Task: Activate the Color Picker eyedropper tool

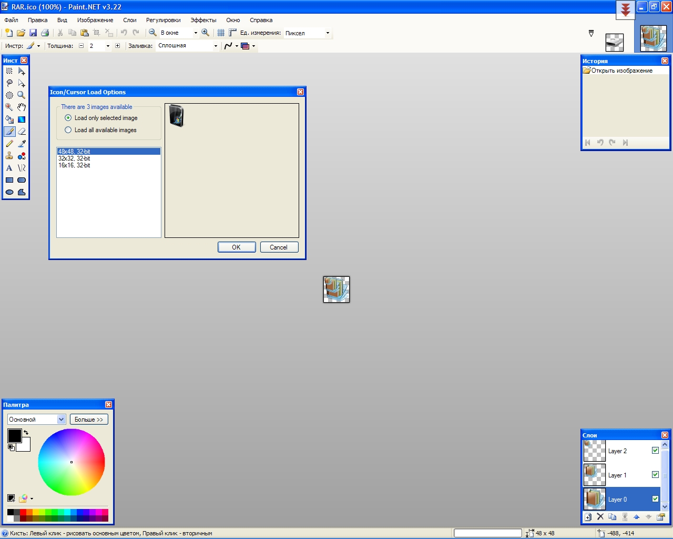Action: (22, 144)
